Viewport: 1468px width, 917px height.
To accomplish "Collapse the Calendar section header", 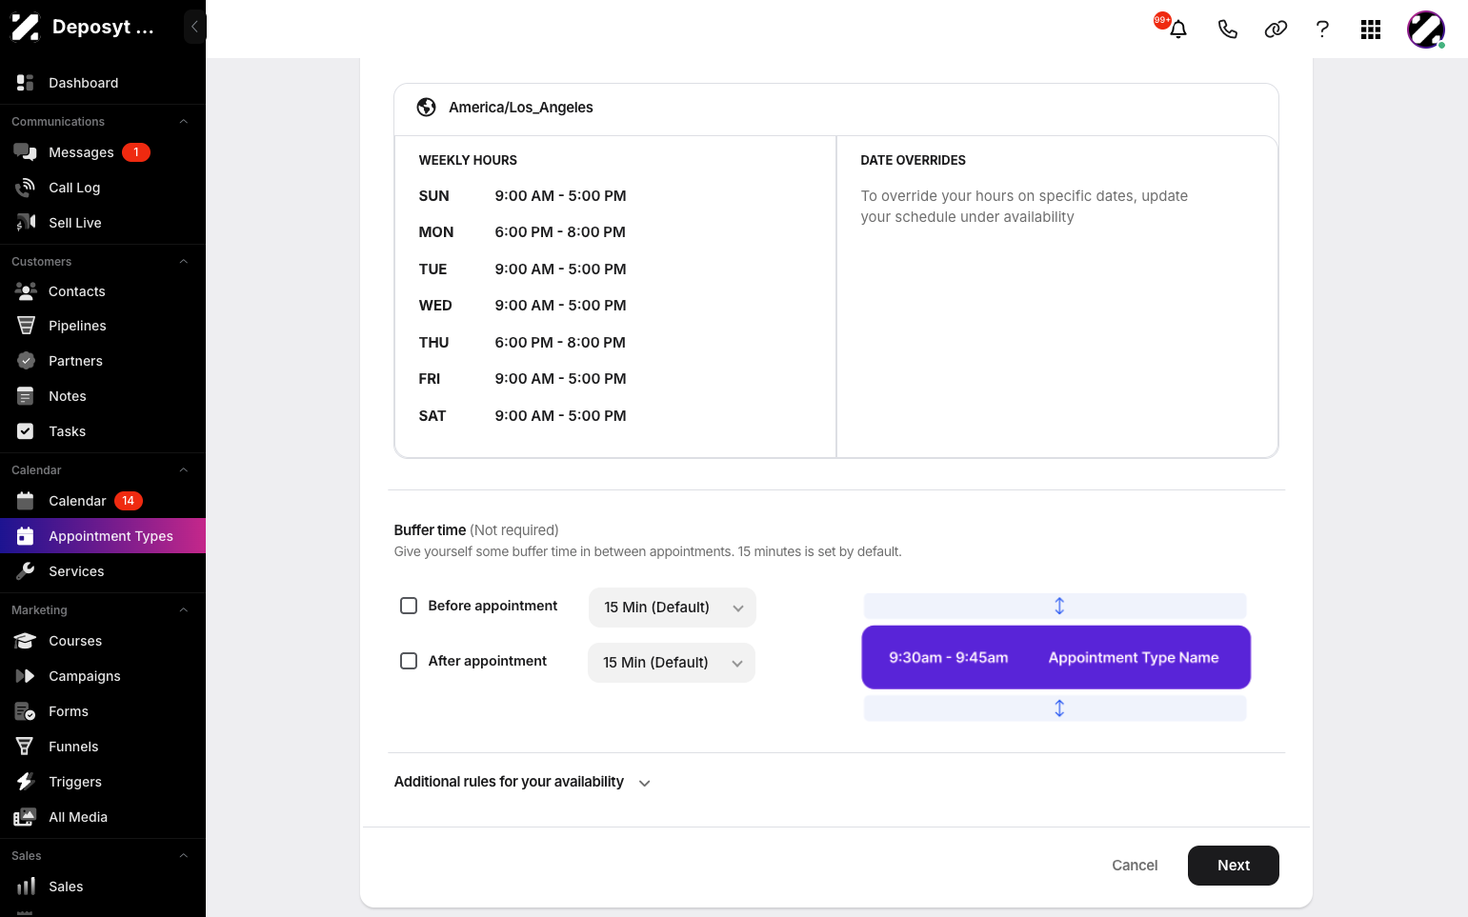I will [x=184, y=470].
